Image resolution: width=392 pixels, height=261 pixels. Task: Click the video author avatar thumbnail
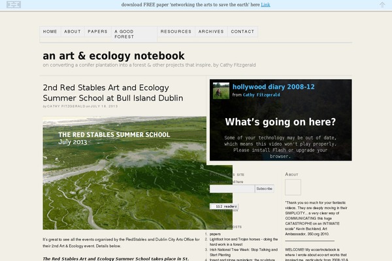pos(221,91)
